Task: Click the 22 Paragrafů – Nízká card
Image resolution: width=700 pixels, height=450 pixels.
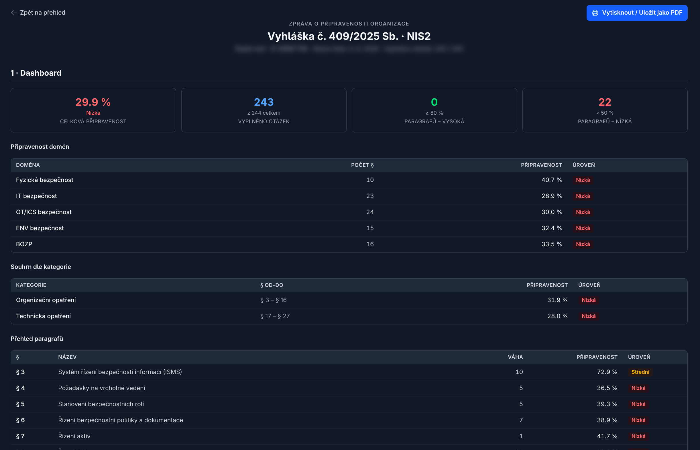Action: coord(605,110)
